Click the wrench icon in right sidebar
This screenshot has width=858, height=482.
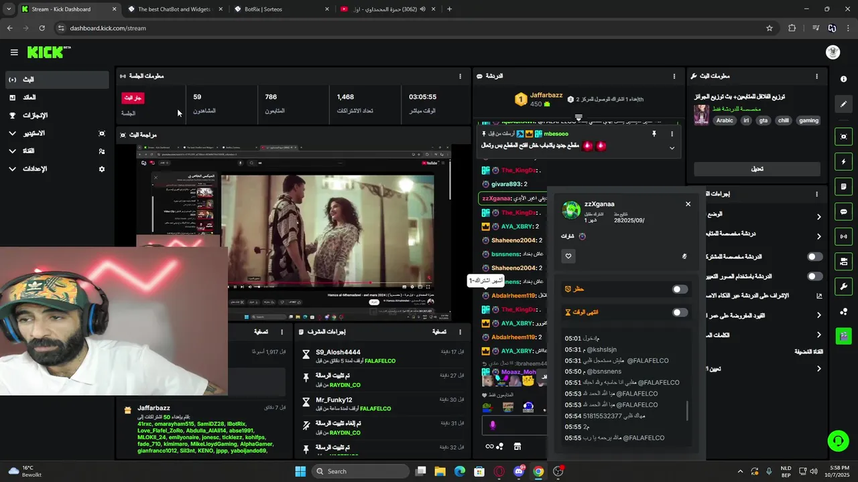[x=843, y=287]
